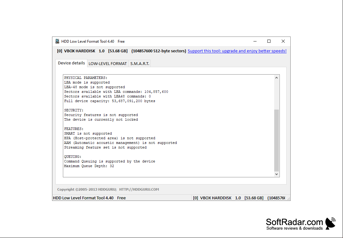
Task: Click '(104857600 512-byte sectors)' in the header
Action: 159,51
